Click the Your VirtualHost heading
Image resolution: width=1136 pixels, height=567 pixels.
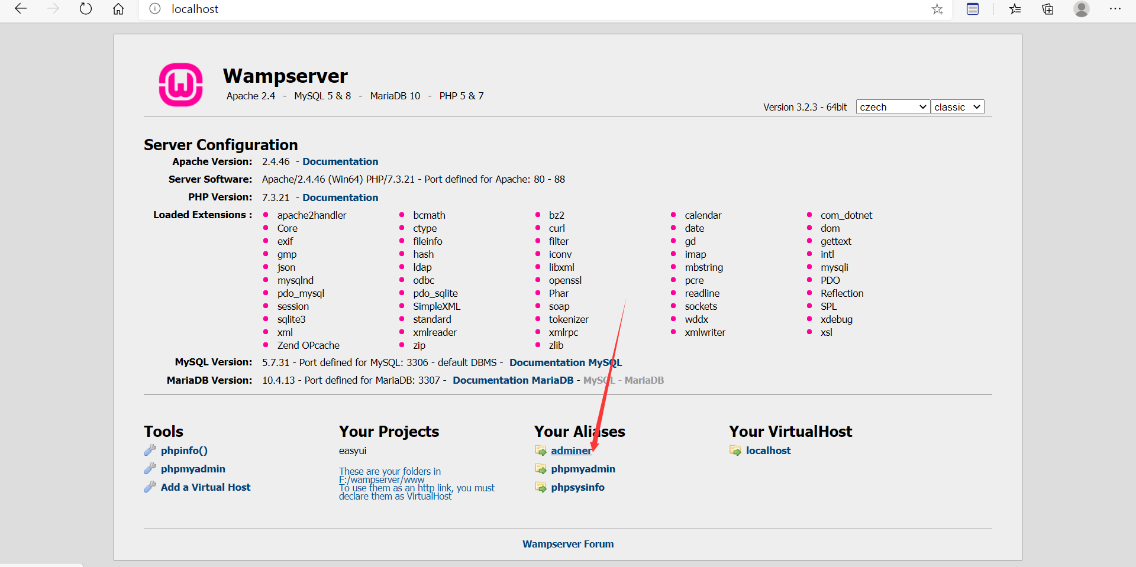pos(790,432)
